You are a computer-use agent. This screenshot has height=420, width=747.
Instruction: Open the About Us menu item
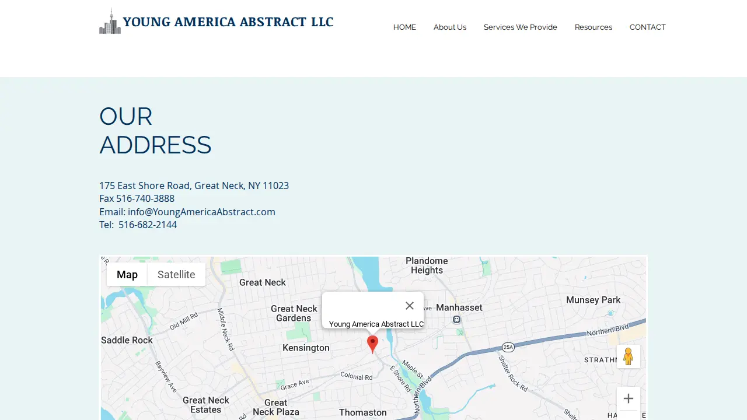click(x=450, y=27)
